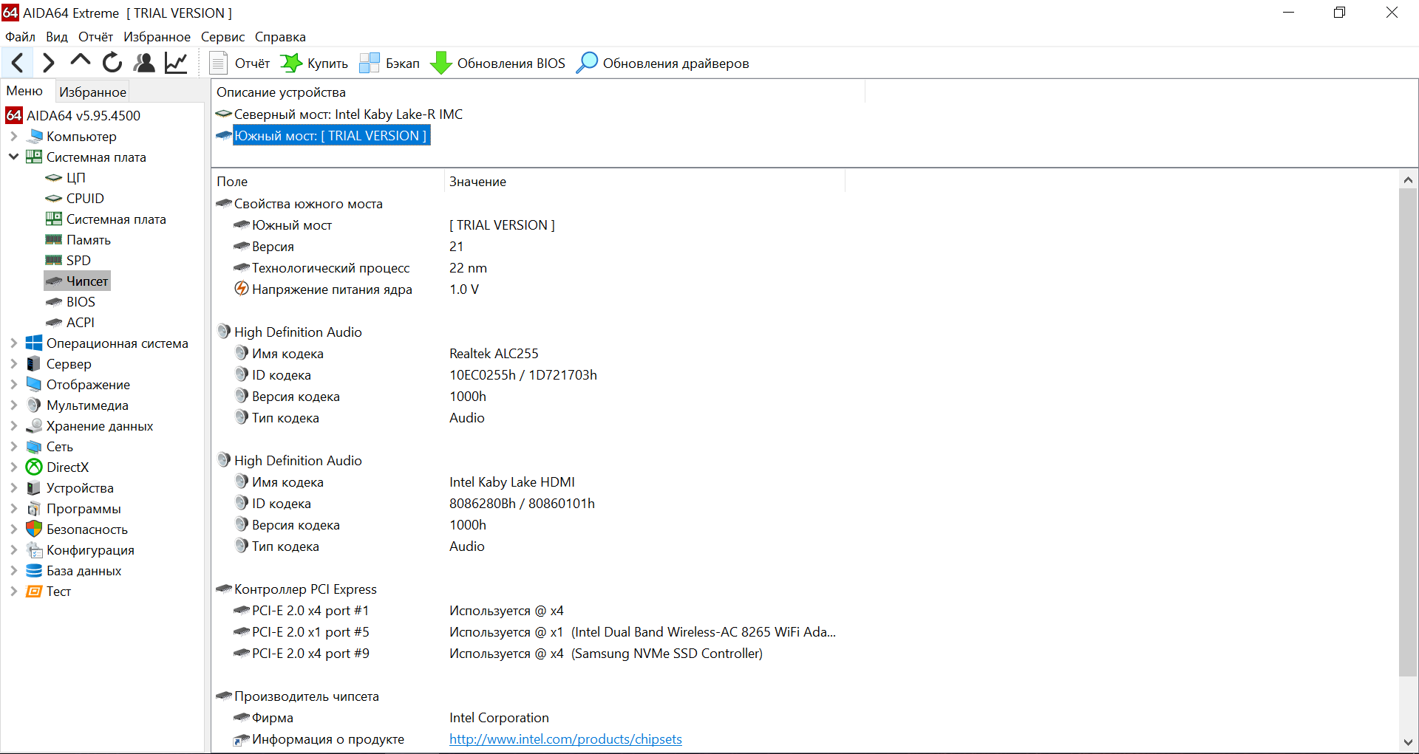Image resolution: width=1419 pixels, height=754 pixels.
Task: Expand the DirectX tree node
Action: point(13,467)
